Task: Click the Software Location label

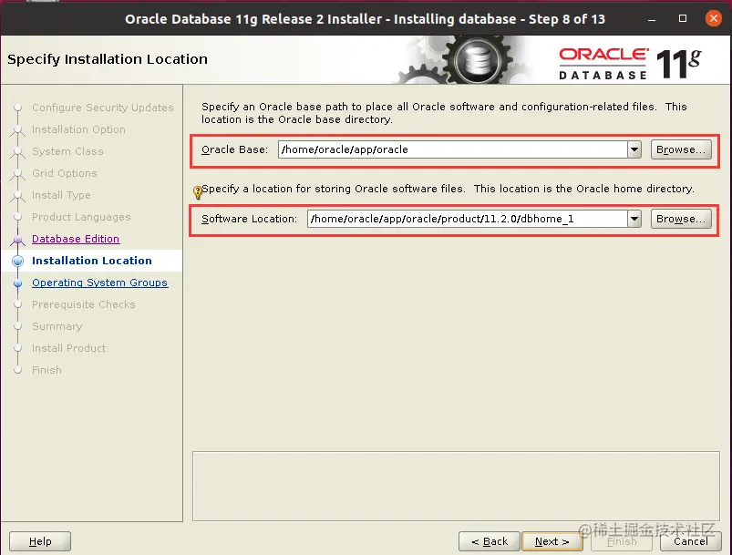Action: click(249, 219)
